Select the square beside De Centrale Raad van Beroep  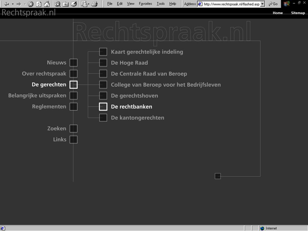click(x=103, y=74)
